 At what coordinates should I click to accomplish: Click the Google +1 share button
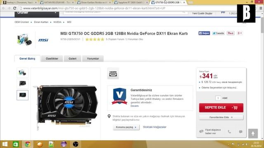(x=240, y=33)
